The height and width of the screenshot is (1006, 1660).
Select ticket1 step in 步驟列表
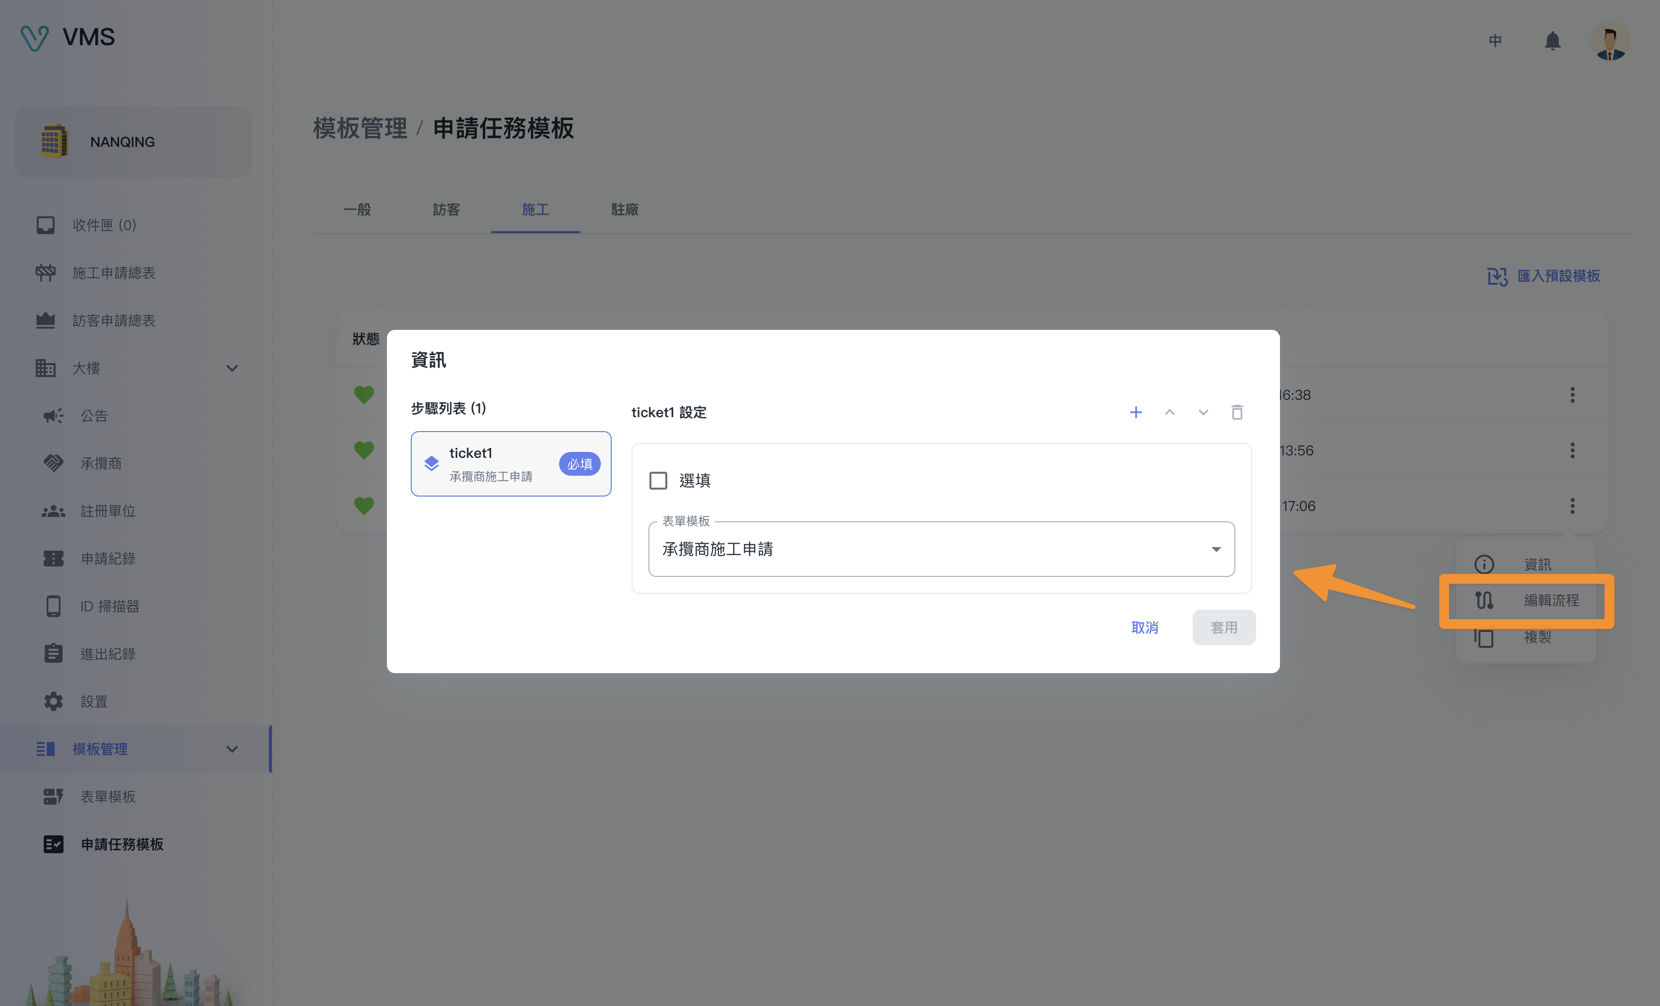[511, 464]
